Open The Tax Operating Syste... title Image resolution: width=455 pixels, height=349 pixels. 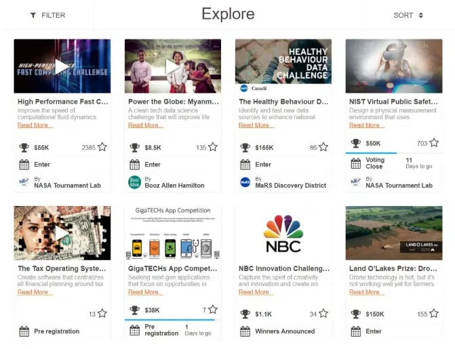[x=62, y=268]
